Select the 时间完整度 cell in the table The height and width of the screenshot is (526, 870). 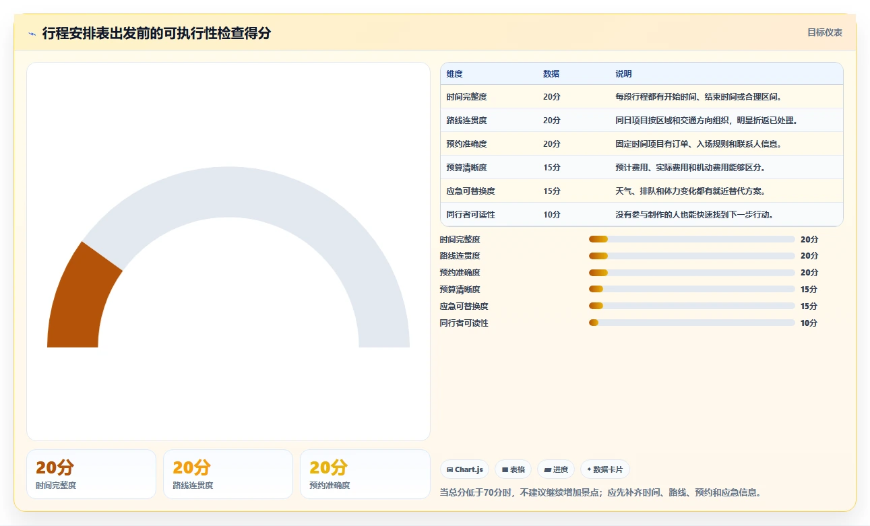pyautogui.click(x=466, y=97)
